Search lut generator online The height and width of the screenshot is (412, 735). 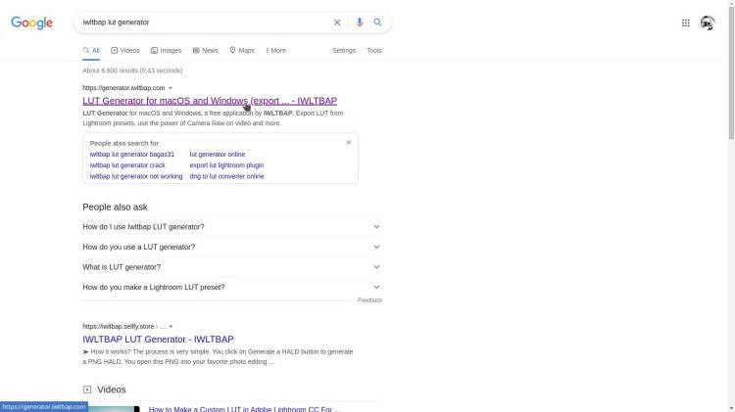[x=218, y=154]
